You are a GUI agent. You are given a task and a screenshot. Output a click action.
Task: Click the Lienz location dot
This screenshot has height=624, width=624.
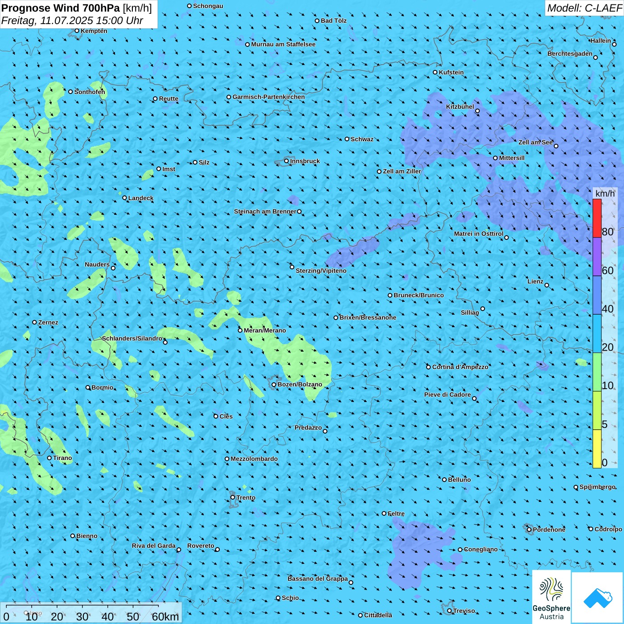pyautogui.click(x=547, y=285)
